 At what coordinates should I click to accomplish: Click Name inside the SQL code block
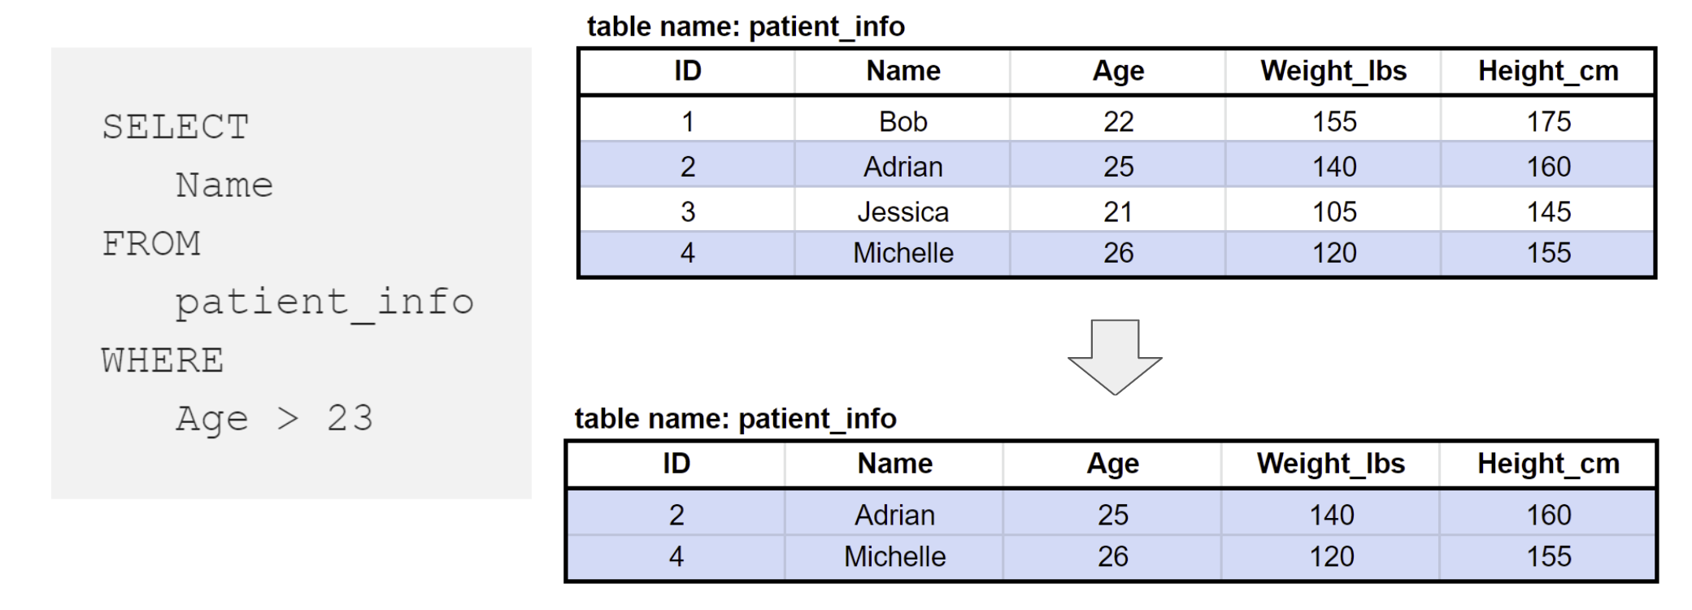(224, 185)
